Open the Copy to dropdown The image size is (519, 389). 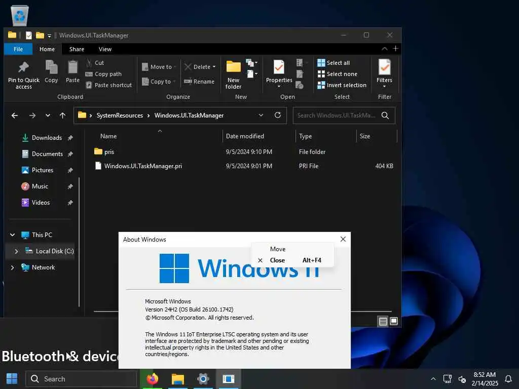[159, 82]
